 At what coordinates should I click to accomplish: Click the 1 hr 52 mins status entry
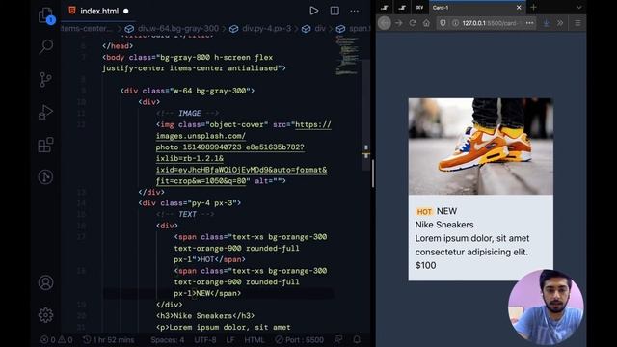tap(109, 340)
